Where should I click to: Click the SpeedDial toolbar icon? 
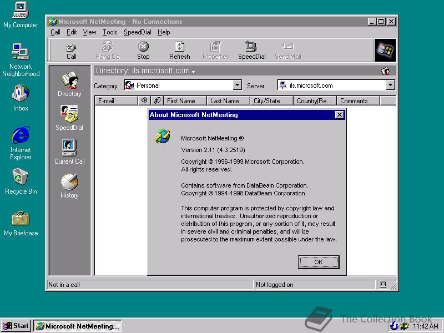coord(252,51)
